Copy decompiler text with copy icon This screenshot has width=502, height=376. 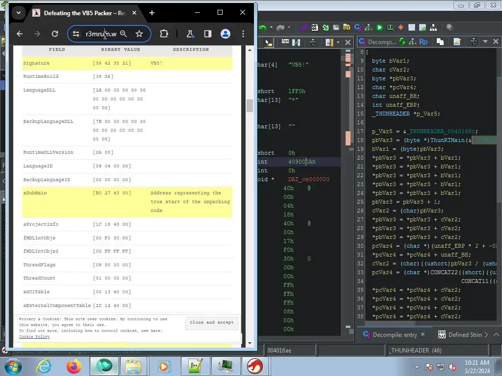pos(440,42)
